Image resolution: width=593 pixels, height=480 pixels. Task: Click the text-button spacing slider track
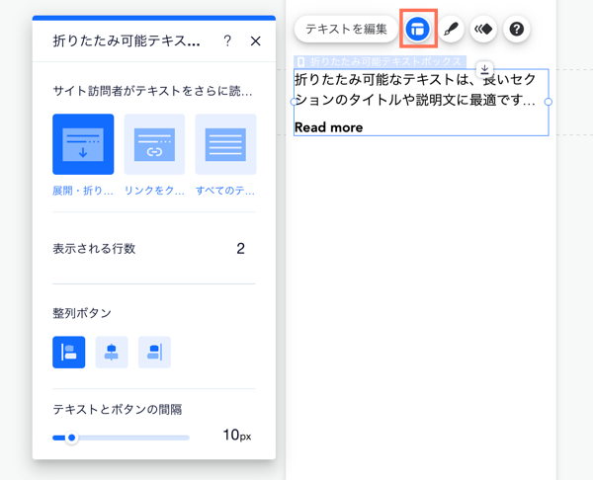(x=121, y=438)
